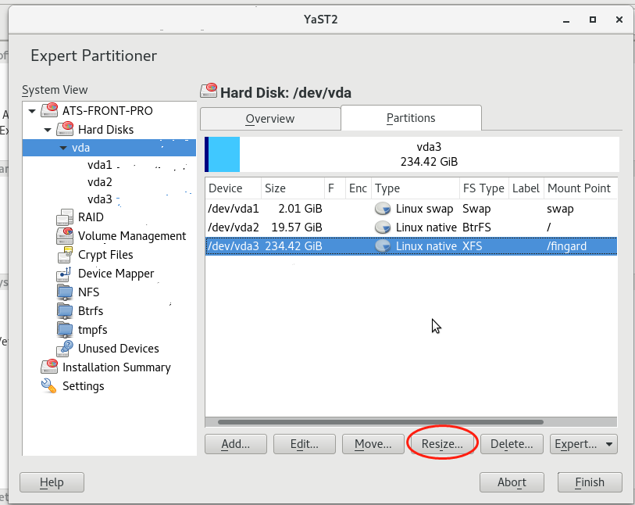This screenshot has height=505, width=635.
Task: Click the NFS folder icon
Action: coord(65,292)
